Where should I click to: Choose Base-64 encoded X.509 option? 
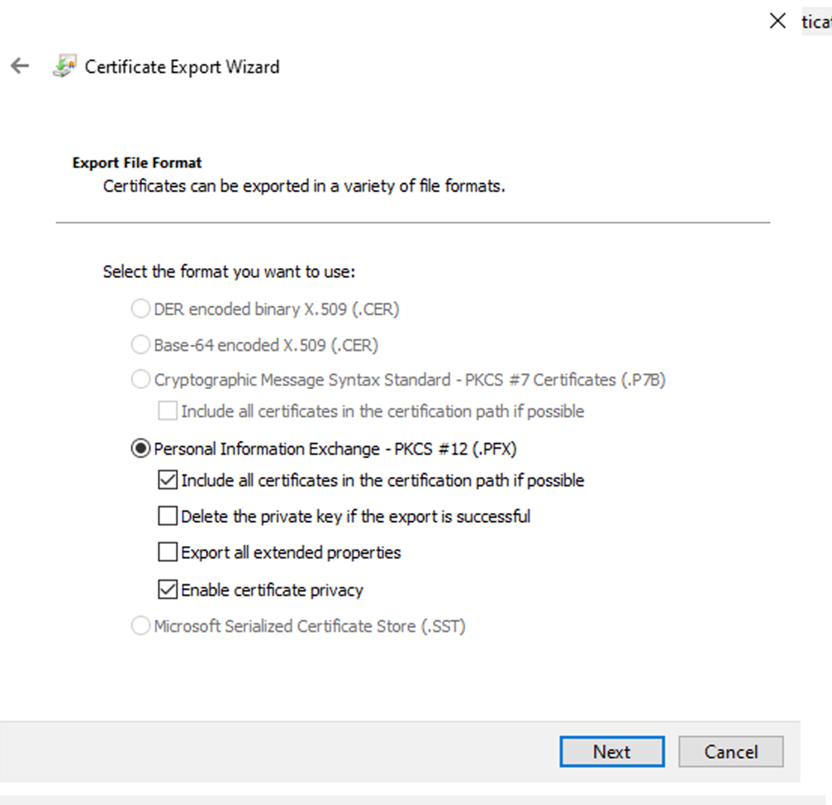click(140, 345)
